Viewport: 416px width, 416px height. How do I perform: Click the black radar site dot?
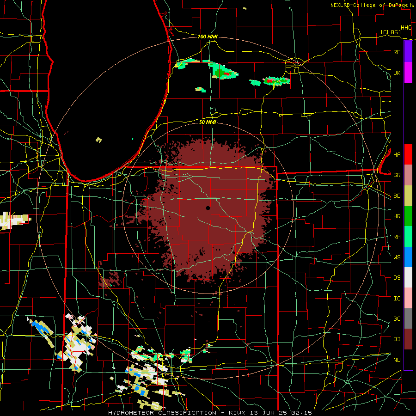[208, 208]
